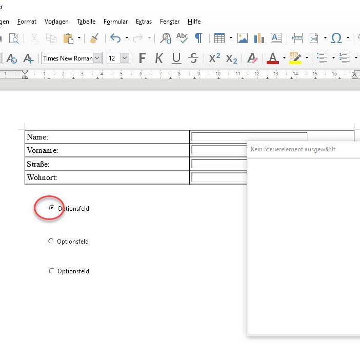Open the Format menu
This screenshot has width=360, height=360.
coord(27,22)
